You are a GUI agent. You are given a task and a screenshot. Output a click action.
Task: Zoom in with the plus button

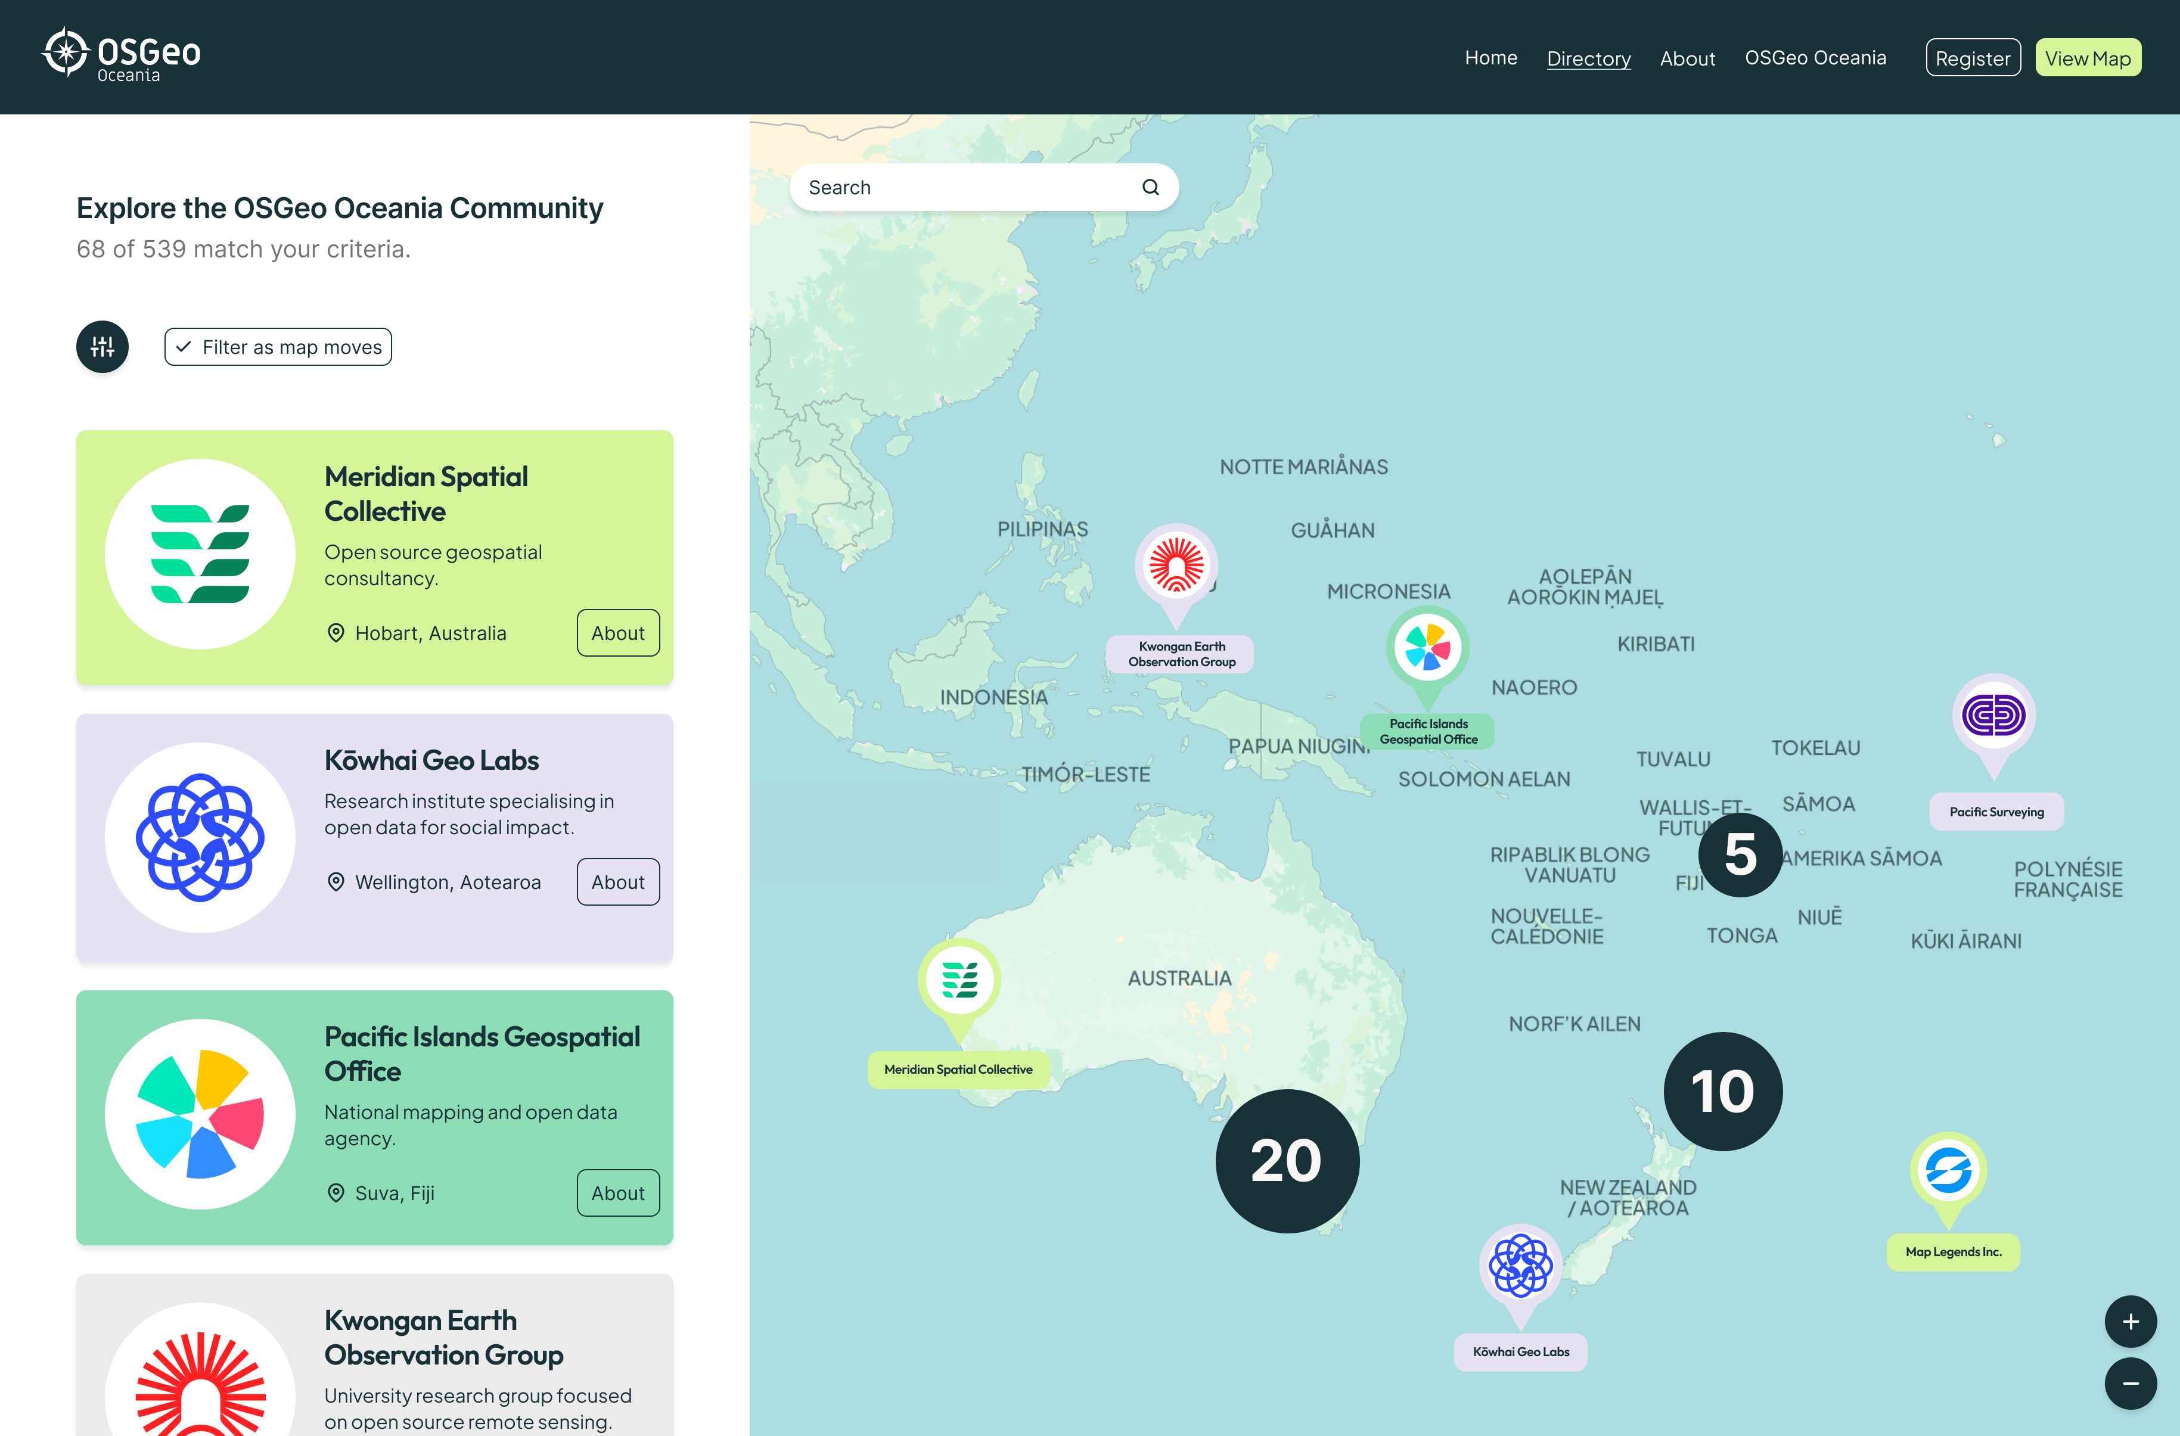pos(2131,1322)
